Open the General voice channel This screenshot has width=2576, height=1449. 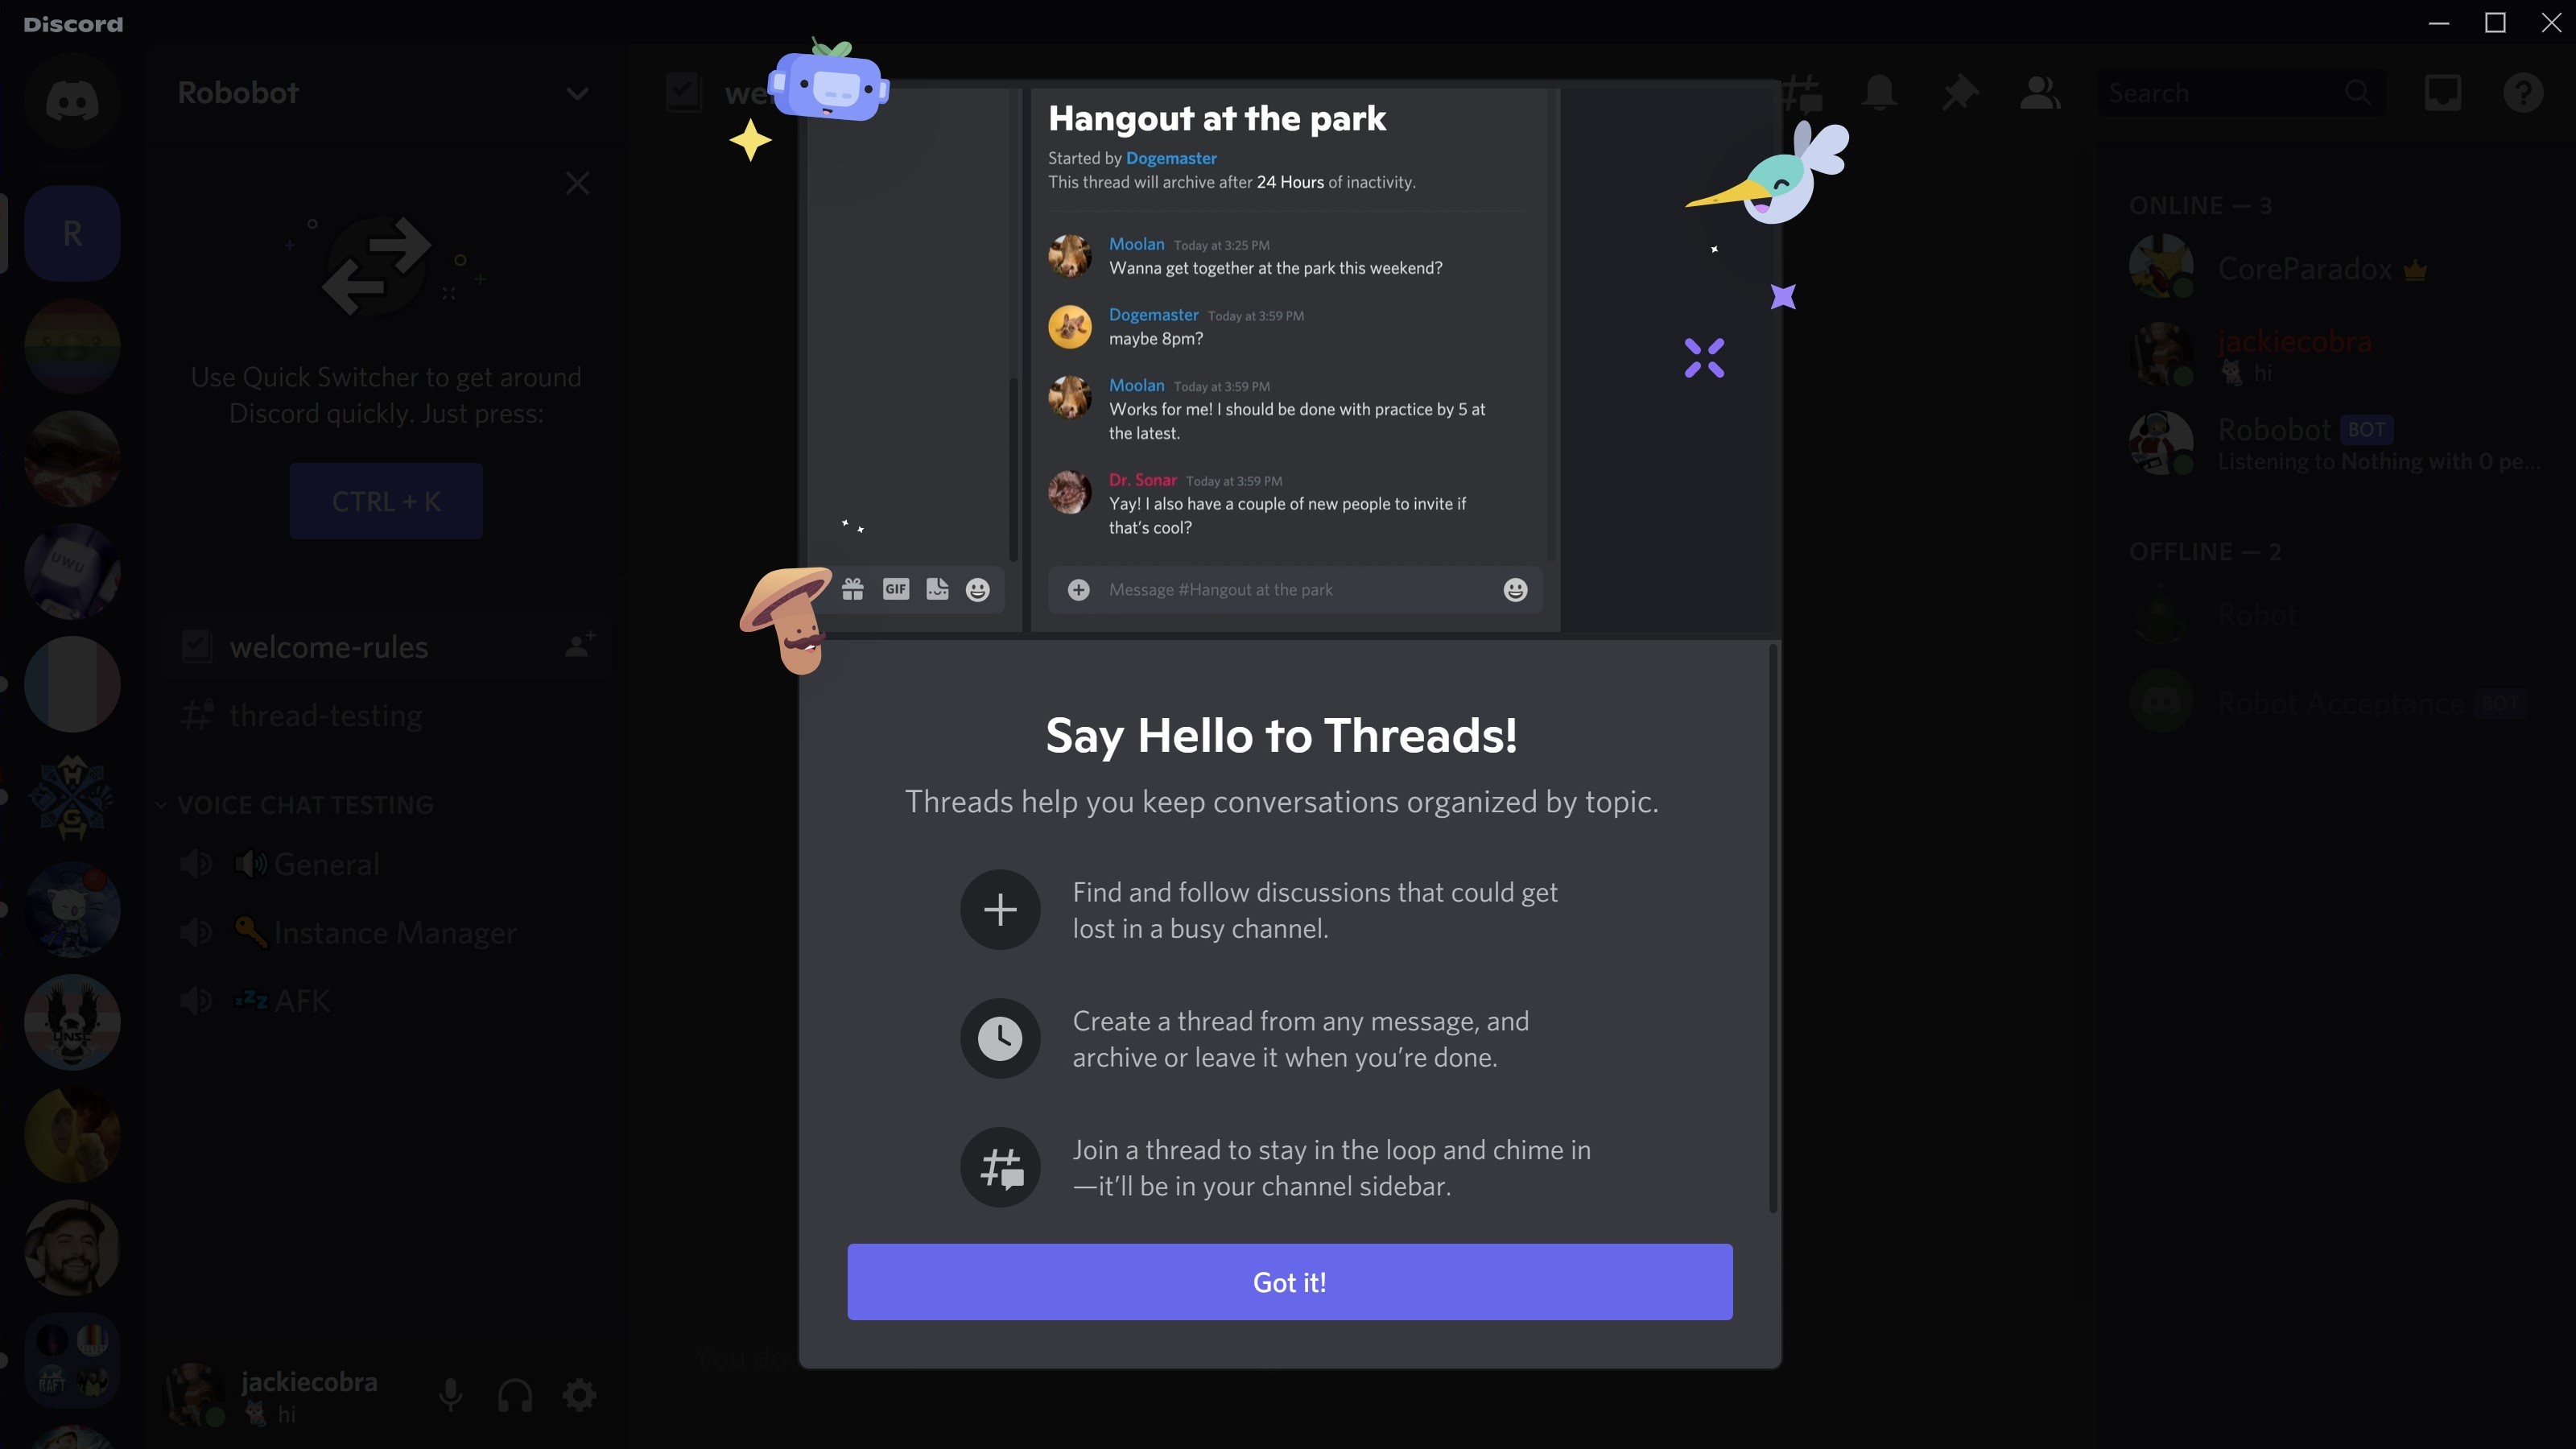(x=325, y=865)
